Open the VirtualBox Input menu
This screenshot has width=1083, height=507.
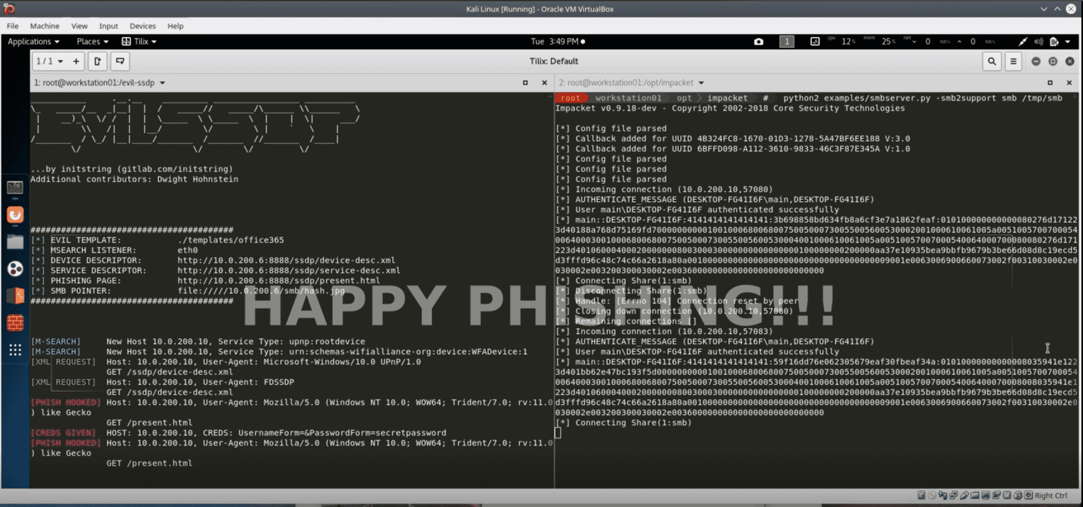109,26
